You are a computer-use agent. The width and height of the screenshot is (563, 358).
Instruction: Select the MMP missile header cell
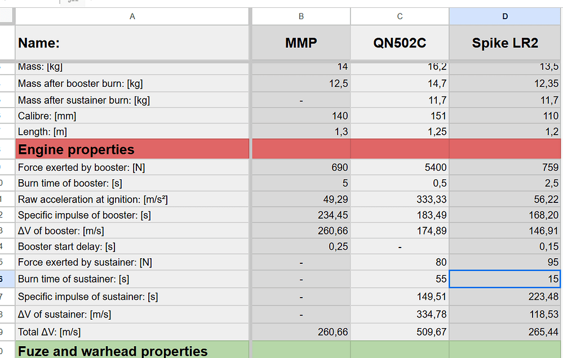301,43
